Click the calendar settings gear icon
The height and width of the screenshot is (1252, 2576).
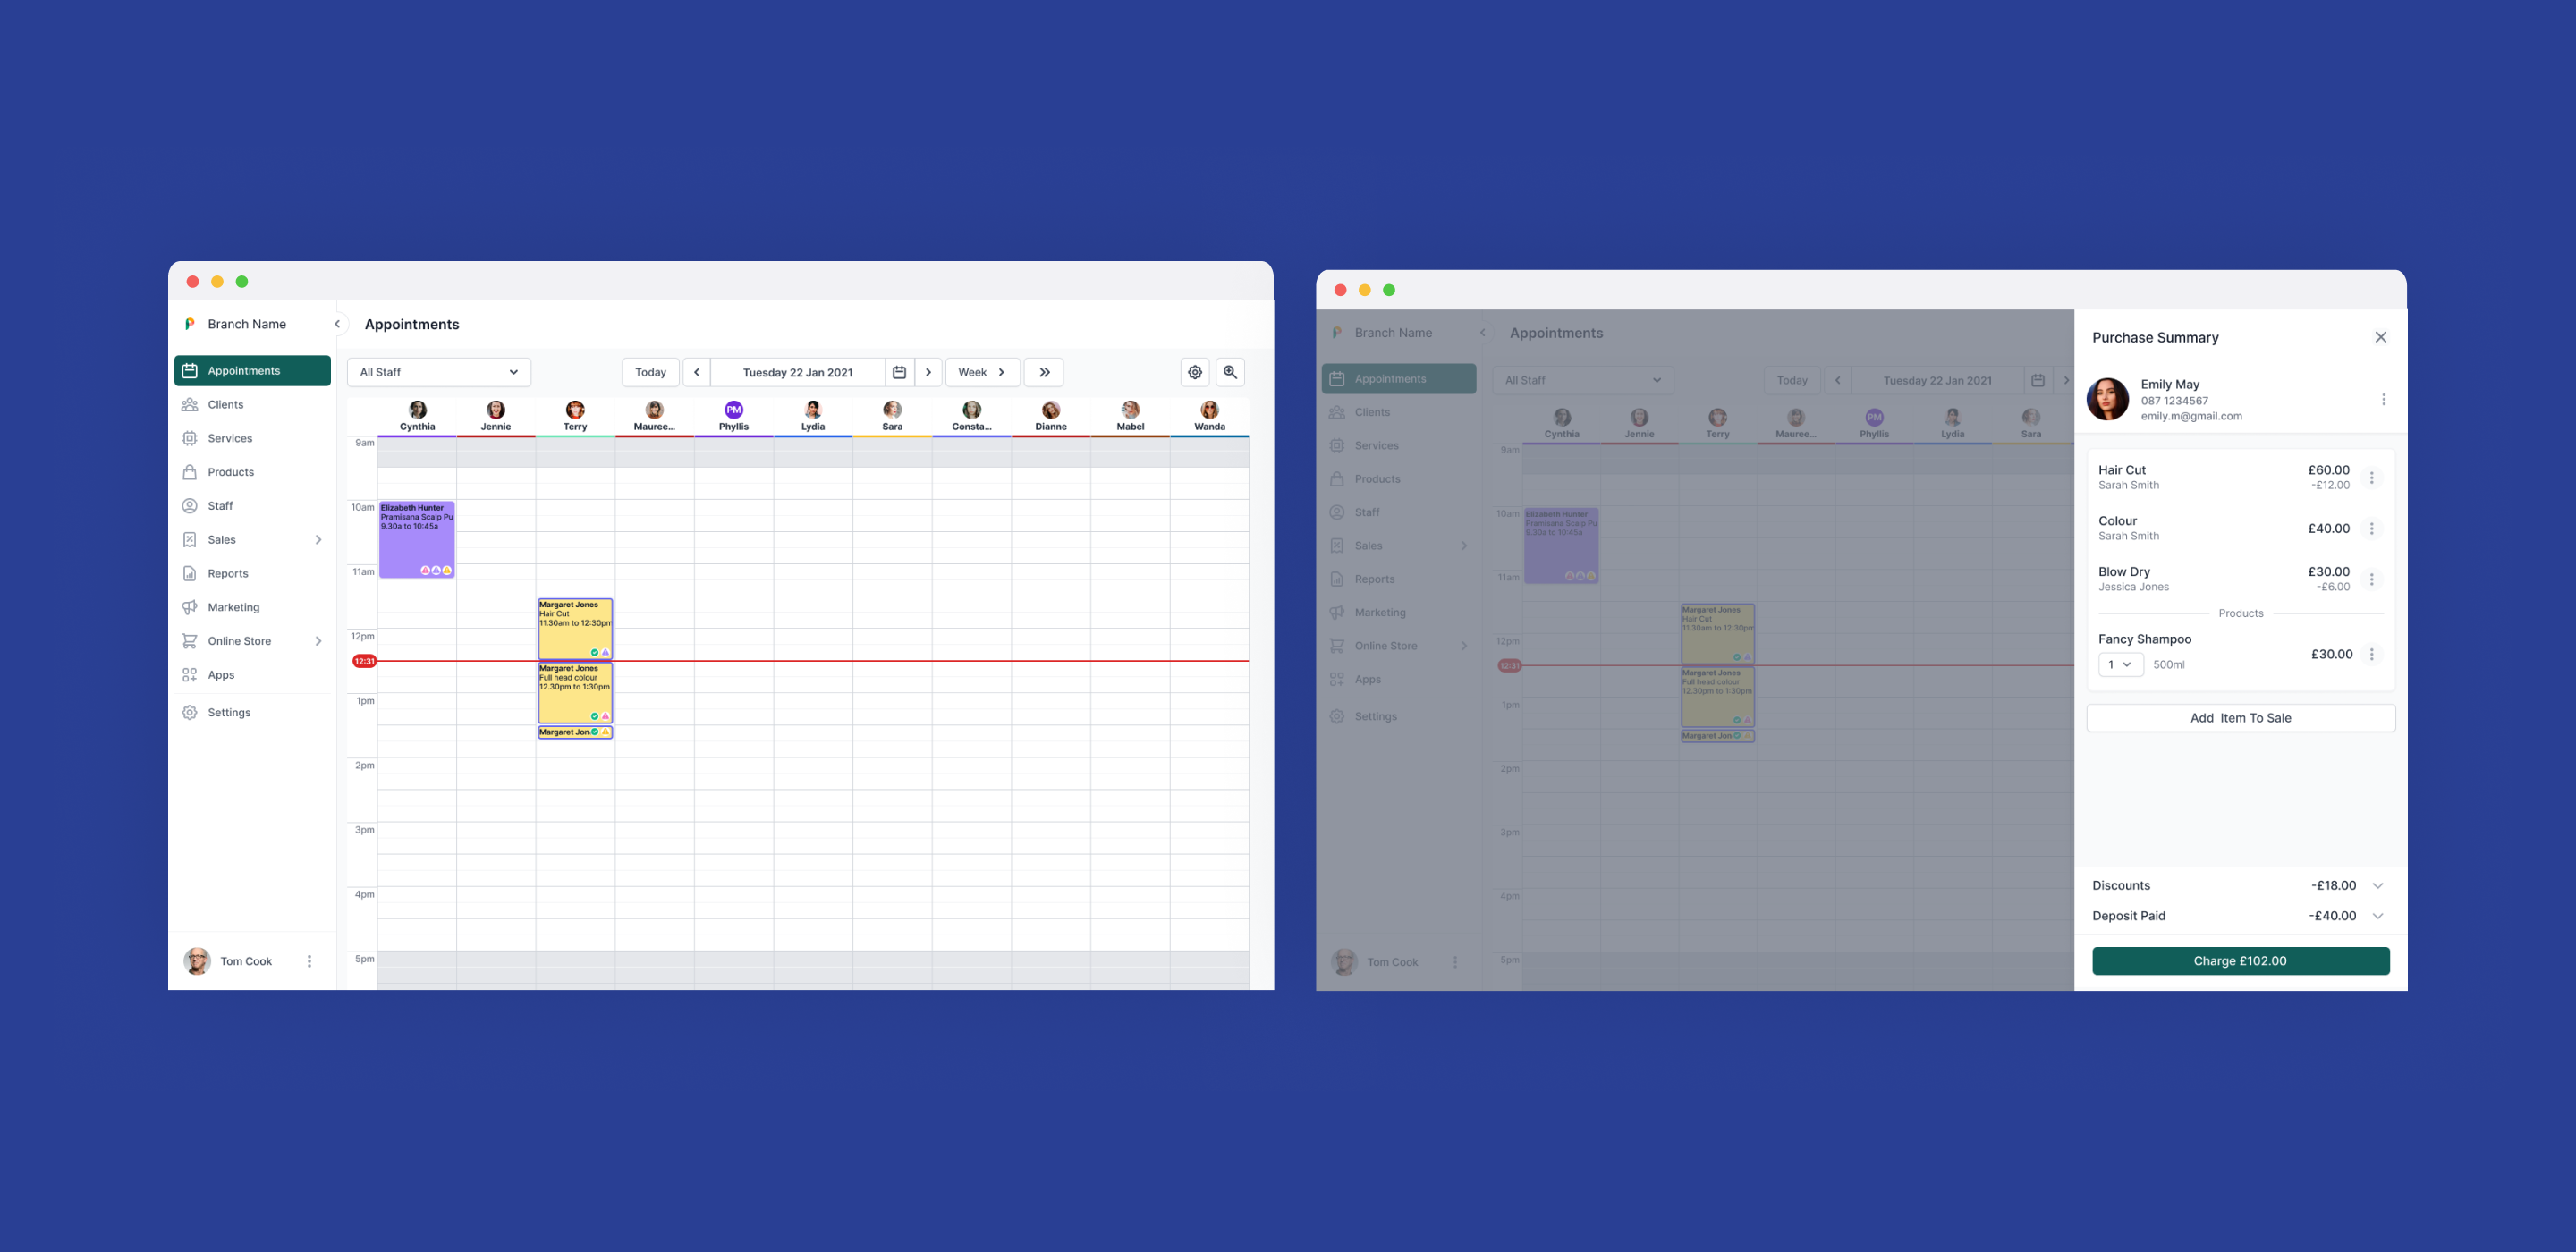[1196, 373]
